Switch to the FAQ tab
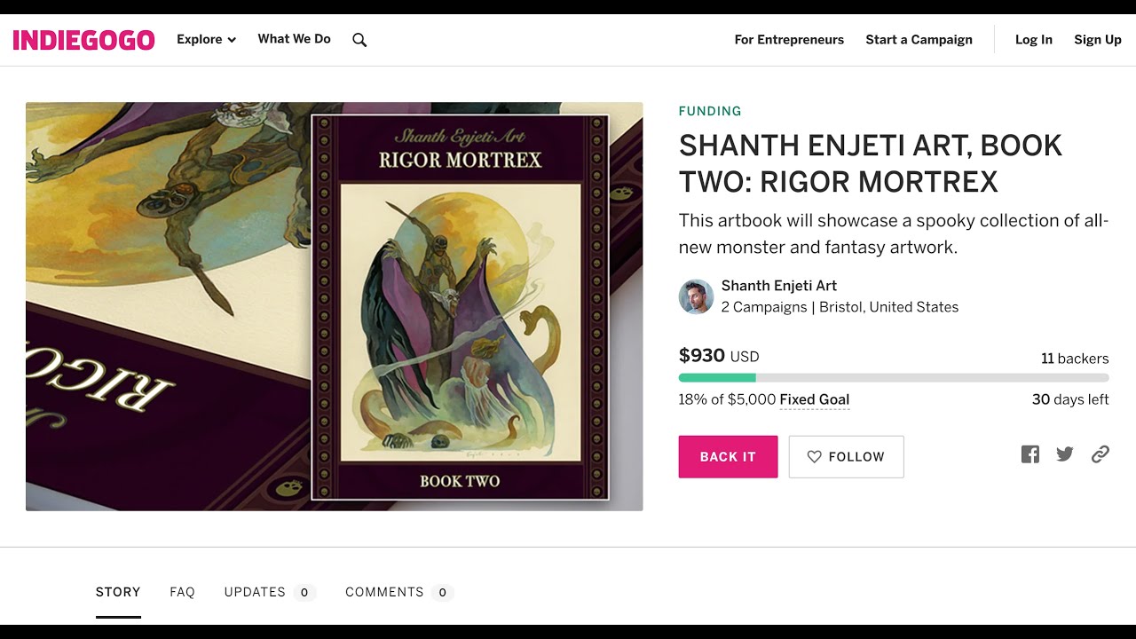This screenshot has height=639, width=1136. click(182, 592)
